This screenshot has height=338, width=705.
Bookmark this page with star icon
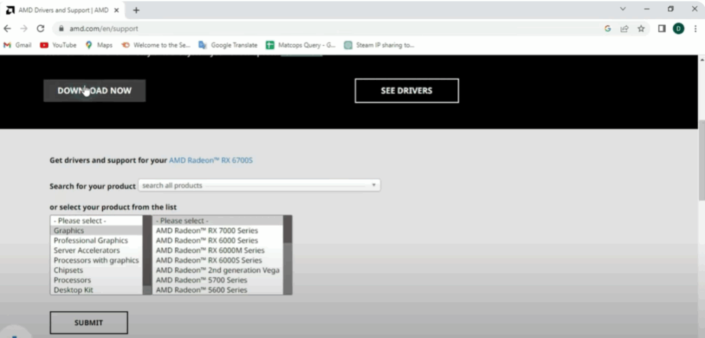[x=641, y=28]
